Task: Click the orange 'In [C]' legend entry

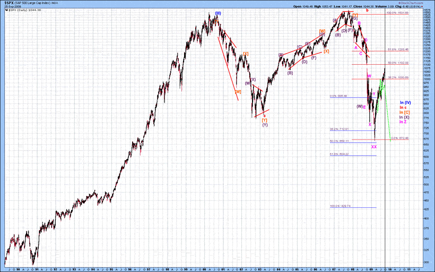Action: click(405, 112)
